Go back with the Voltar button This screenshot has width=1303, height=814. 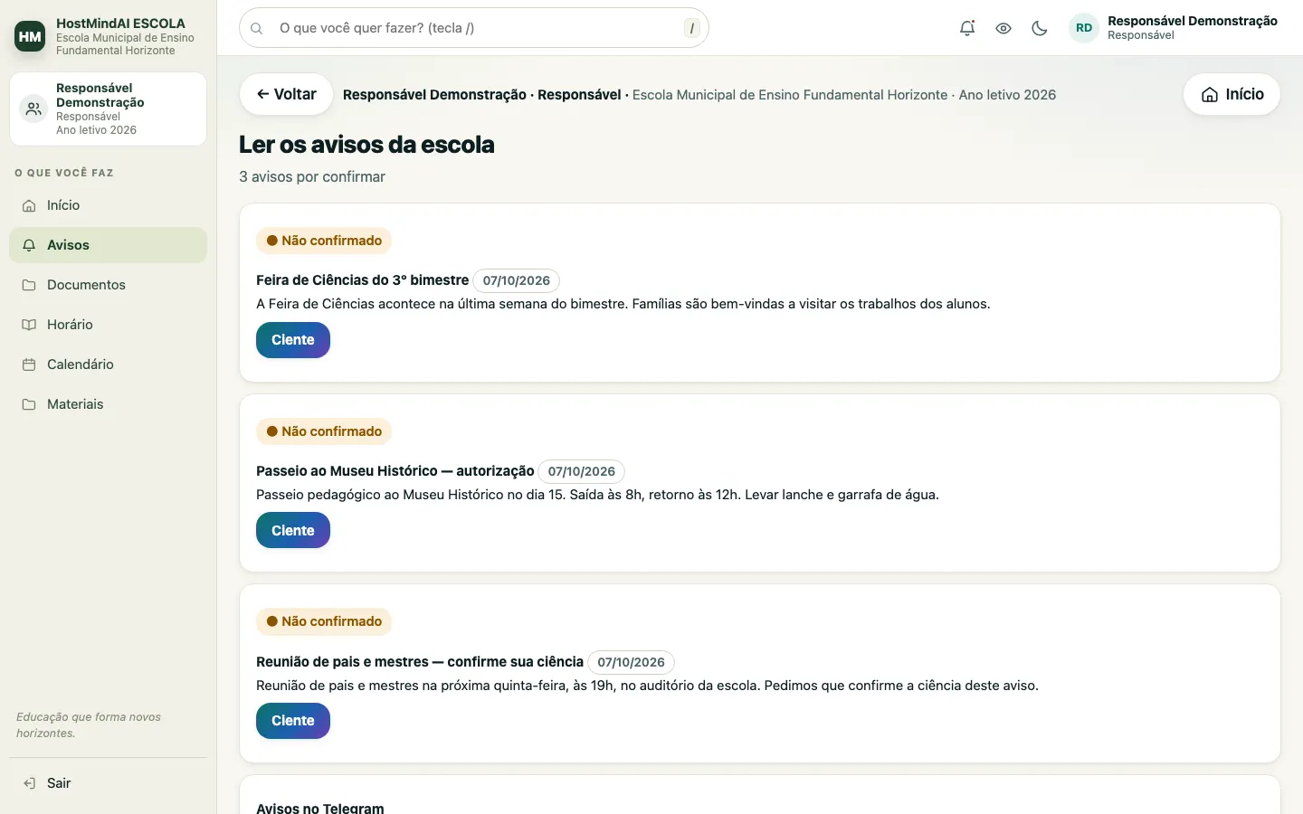(286, 94)
